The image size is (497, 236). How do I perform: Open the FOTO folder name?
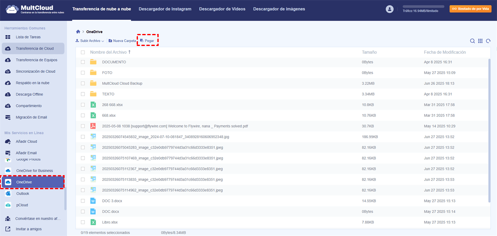pyautogui.click(x=107, y=72)
